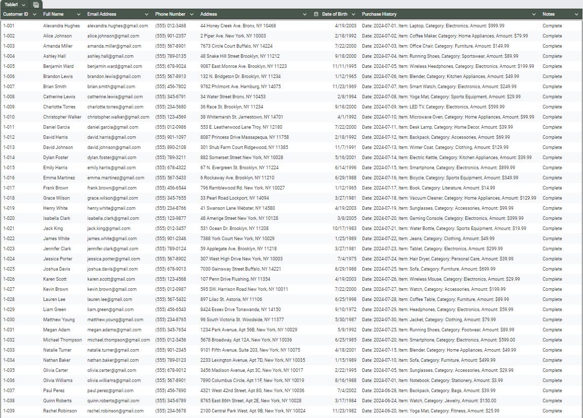Open the Email Address column filter dropdown
Viewport: 583px width, 418px height.
coord(147,14)
